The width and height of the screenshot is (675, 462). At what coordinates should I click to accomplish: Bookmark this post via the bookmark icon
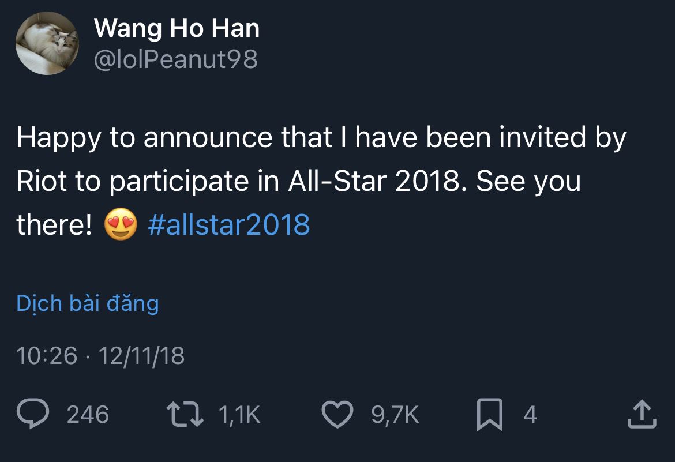[489, 415]
